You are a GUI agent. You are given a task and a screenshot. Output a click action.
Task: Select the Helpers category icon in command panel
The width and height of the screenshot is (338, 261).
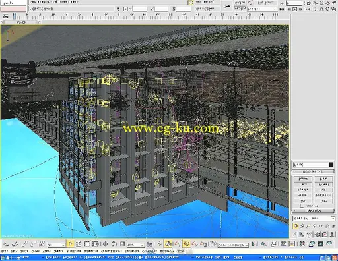(x=320, y=226)
